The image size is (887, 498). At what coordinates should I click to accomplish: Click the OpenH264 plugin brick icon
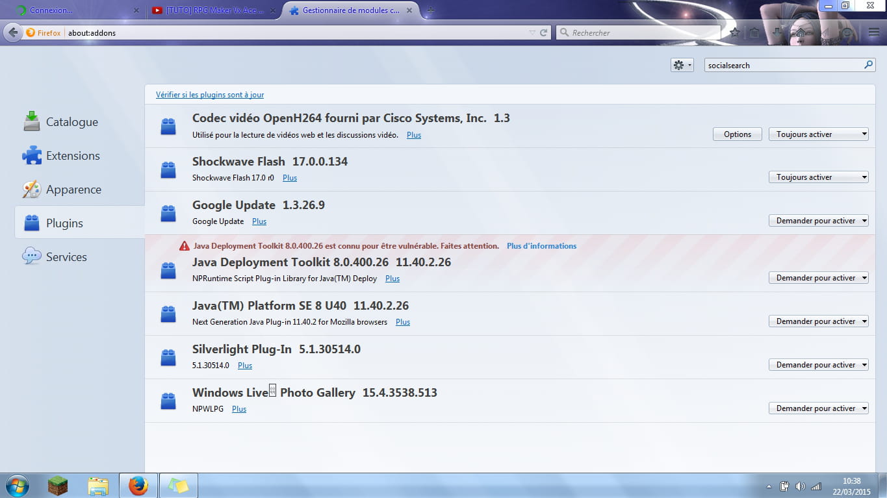coord(168,127)
